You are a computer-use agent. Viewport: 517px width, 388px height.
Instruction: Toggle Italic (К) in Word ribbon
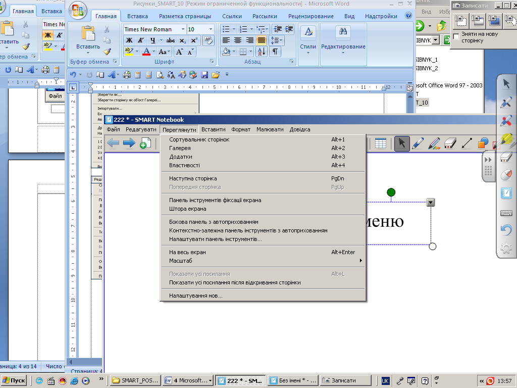click(x=140, y=40)
